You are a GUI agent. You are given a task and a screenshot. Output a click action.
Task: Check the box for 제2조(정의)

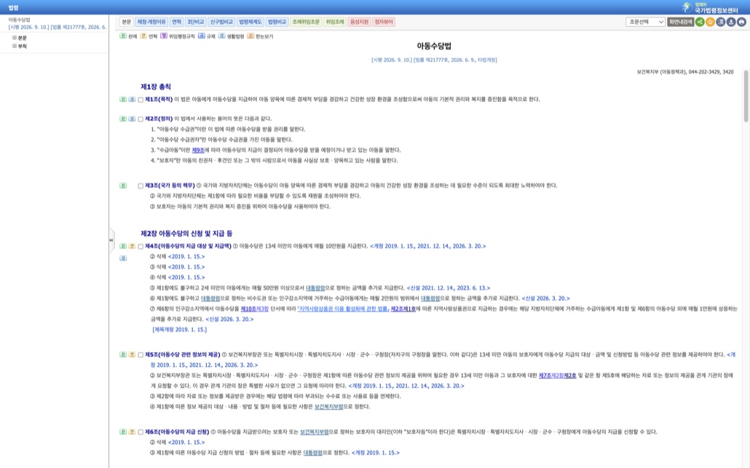(x=141, y=119)
